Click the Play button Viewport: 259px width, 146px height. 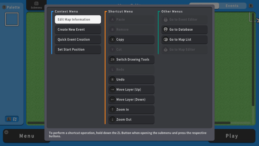point(232,136)
